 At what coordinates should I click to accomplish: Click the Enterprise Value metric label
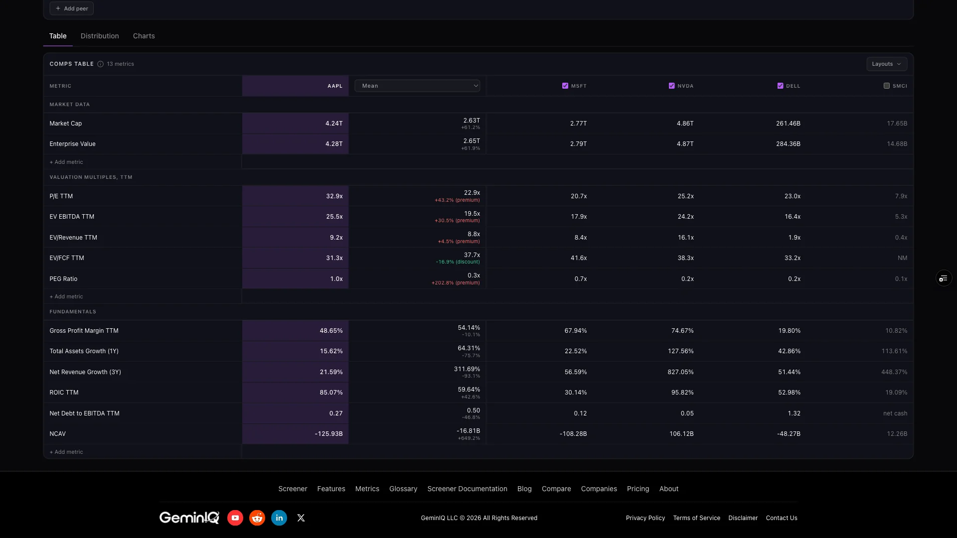pos(72,144)
